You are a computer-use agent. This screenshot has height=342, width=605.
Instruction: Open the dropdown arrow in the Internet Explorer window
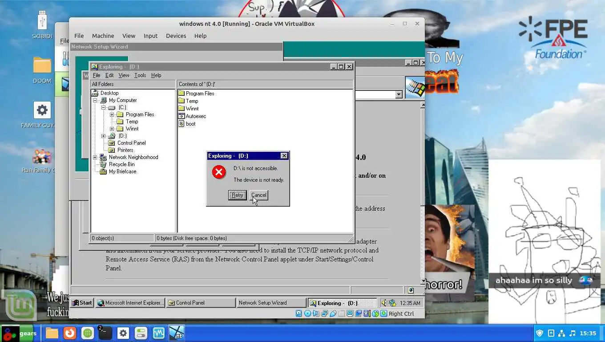(399, 94)
